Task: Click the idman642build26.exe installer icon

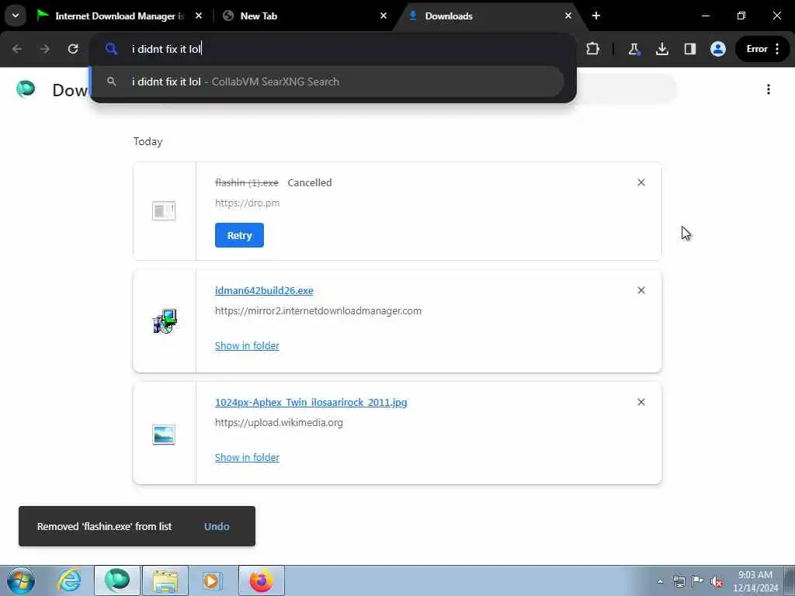Action: [x=165, y=321]
